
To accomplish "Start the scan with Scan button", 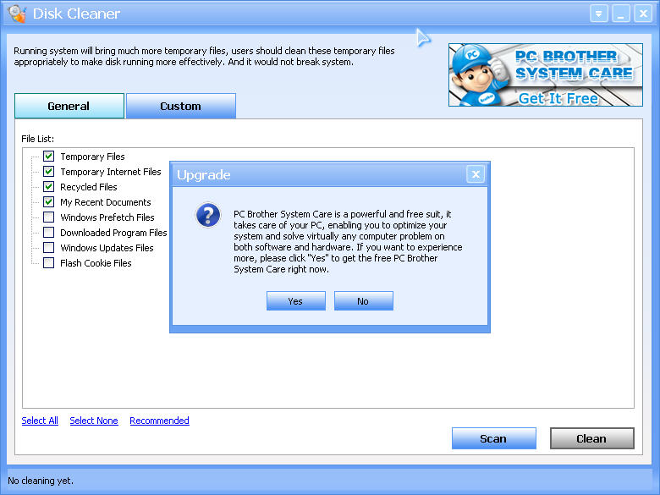I will (x=493, y=438).
